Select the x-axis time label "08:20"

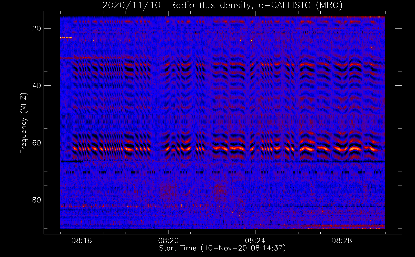[169, 241]
